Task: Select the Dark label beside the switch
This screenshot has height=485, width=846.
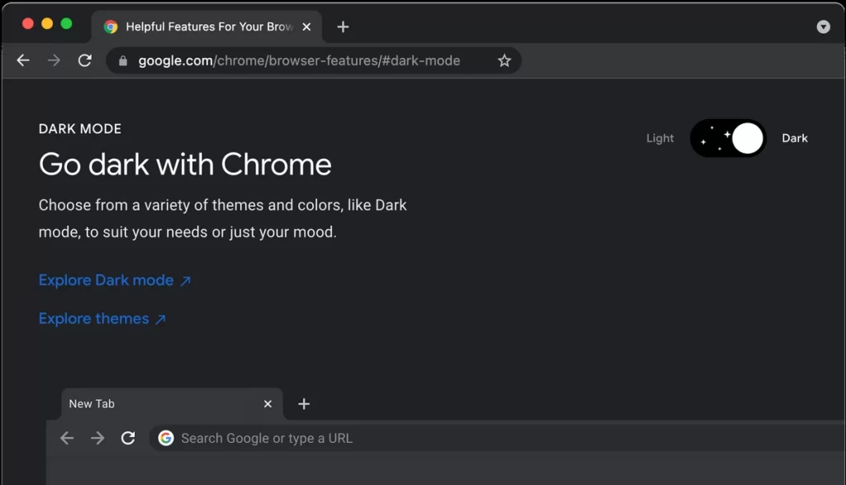Action: pos(794,138)
